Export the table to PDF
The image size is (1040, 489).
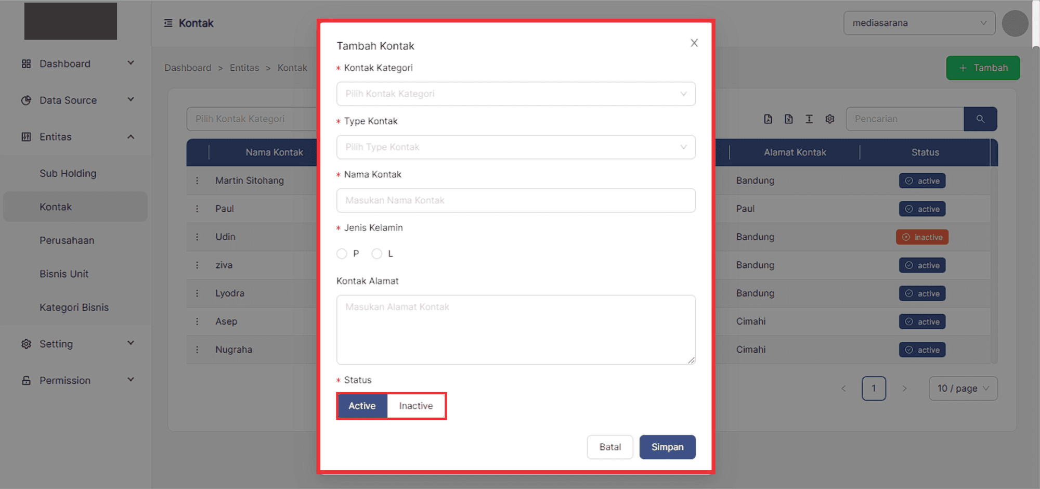tap(768, 119)
